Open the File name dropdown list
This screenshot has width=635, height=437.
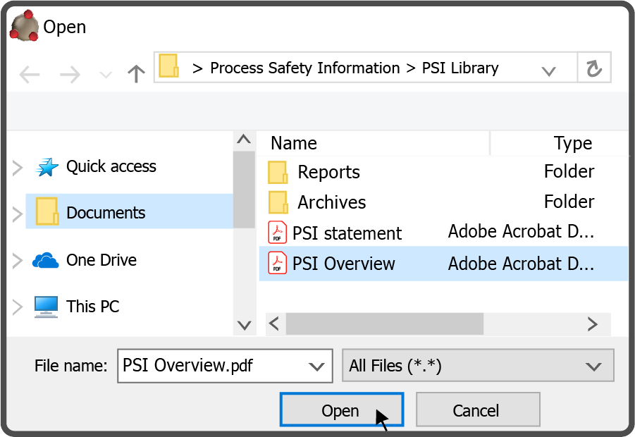[x=316, y=366]
